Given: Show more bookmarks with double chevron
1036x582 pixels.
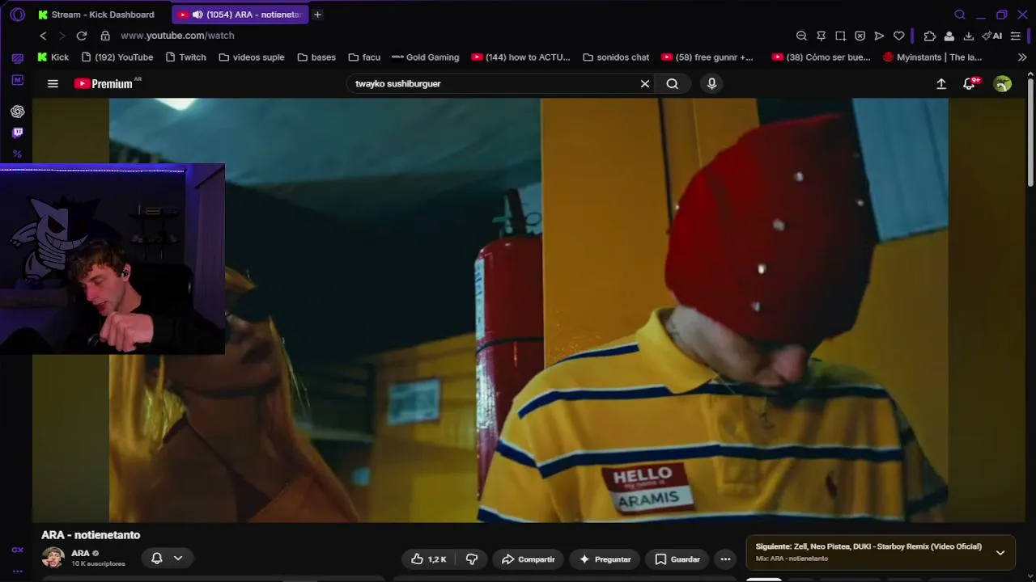Looking at the screenshot, I should 1022,57.
